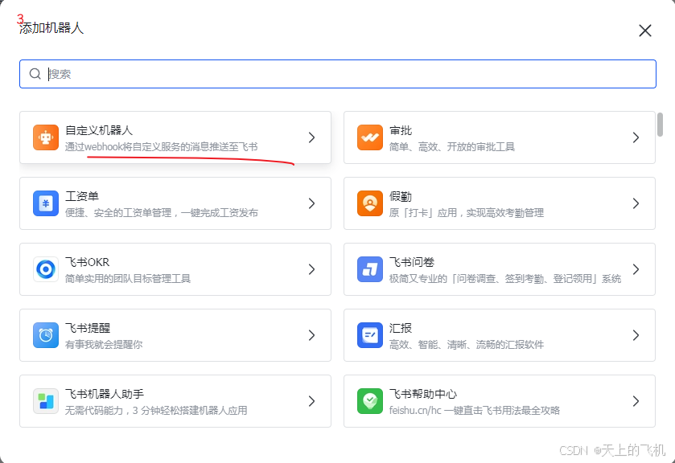
Task: Select the 自定义机器人 title text
Action: point(99,130)
